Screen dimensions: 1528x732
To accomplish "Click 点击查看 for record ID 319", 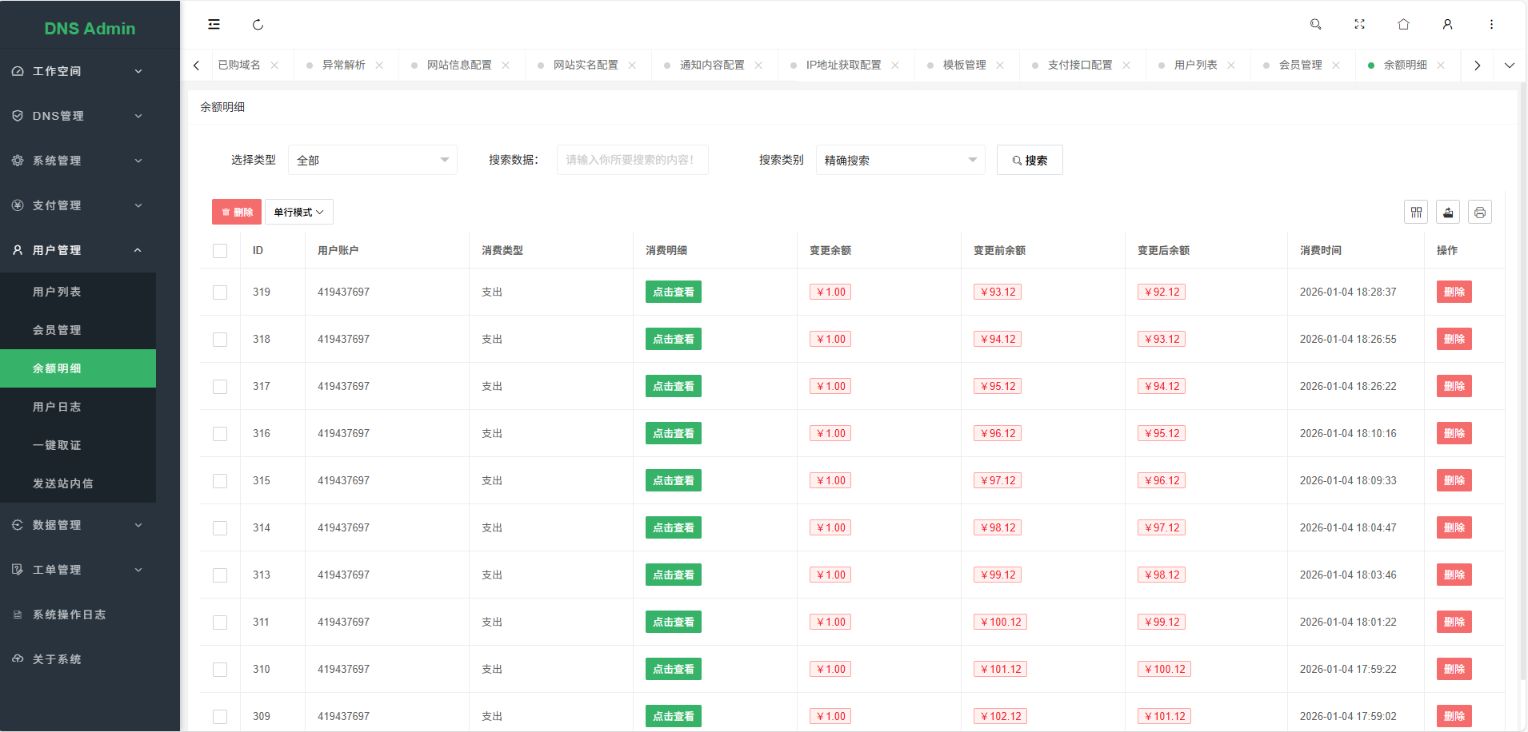I will coord(673,292).
